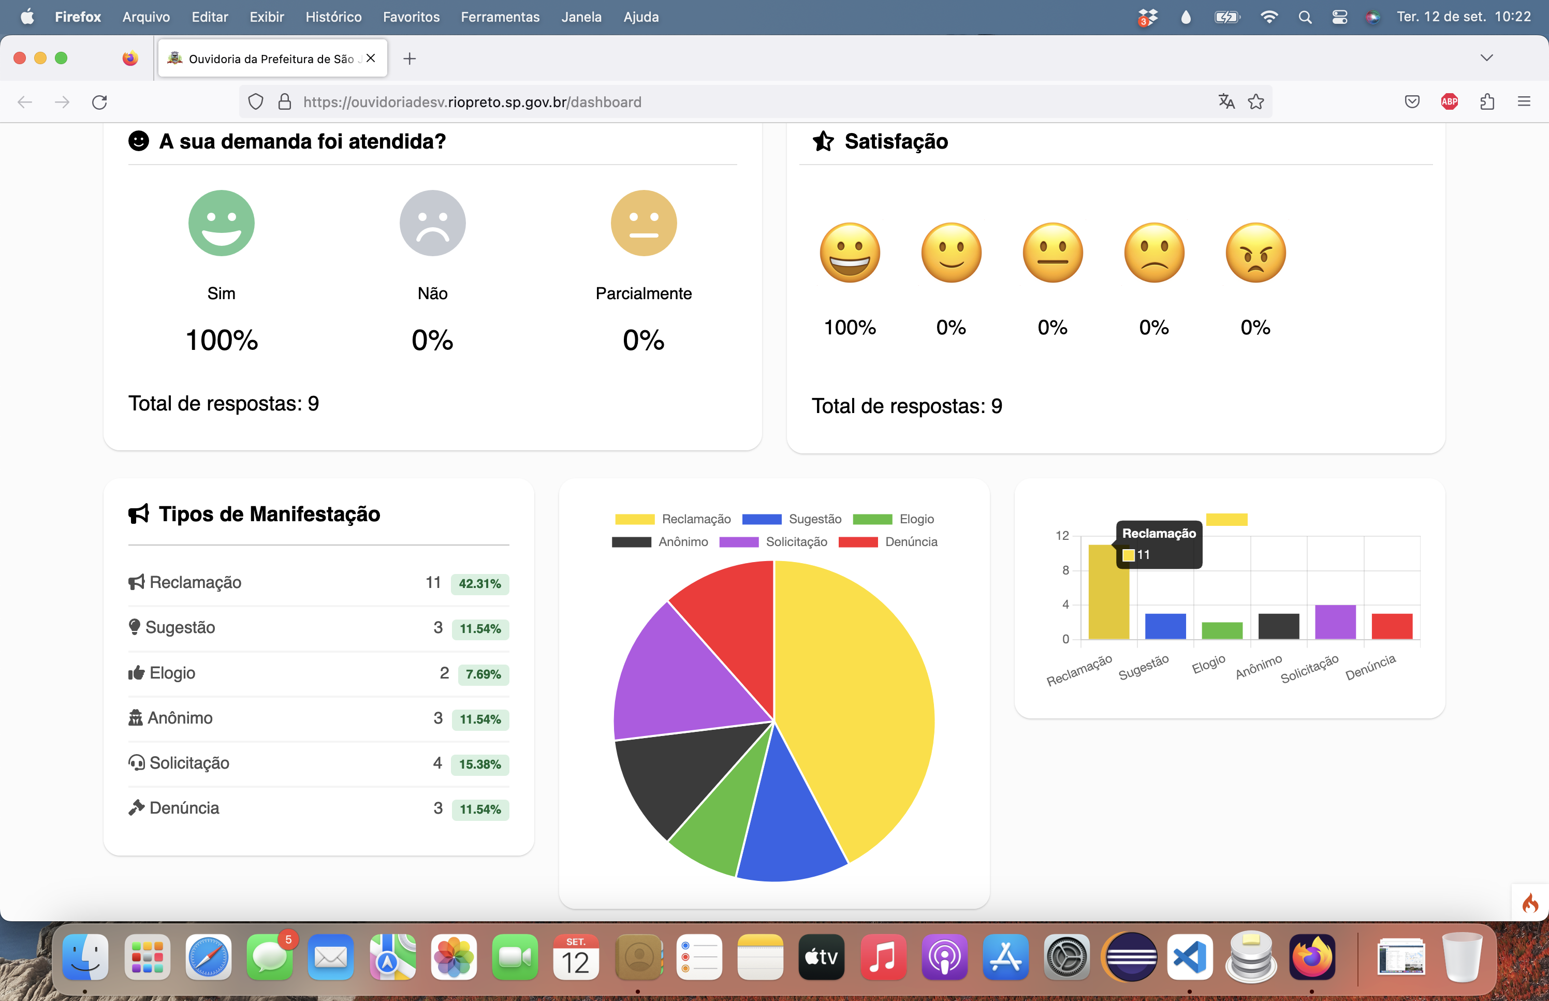Open the Histórico menu

(x=333, y=17)
